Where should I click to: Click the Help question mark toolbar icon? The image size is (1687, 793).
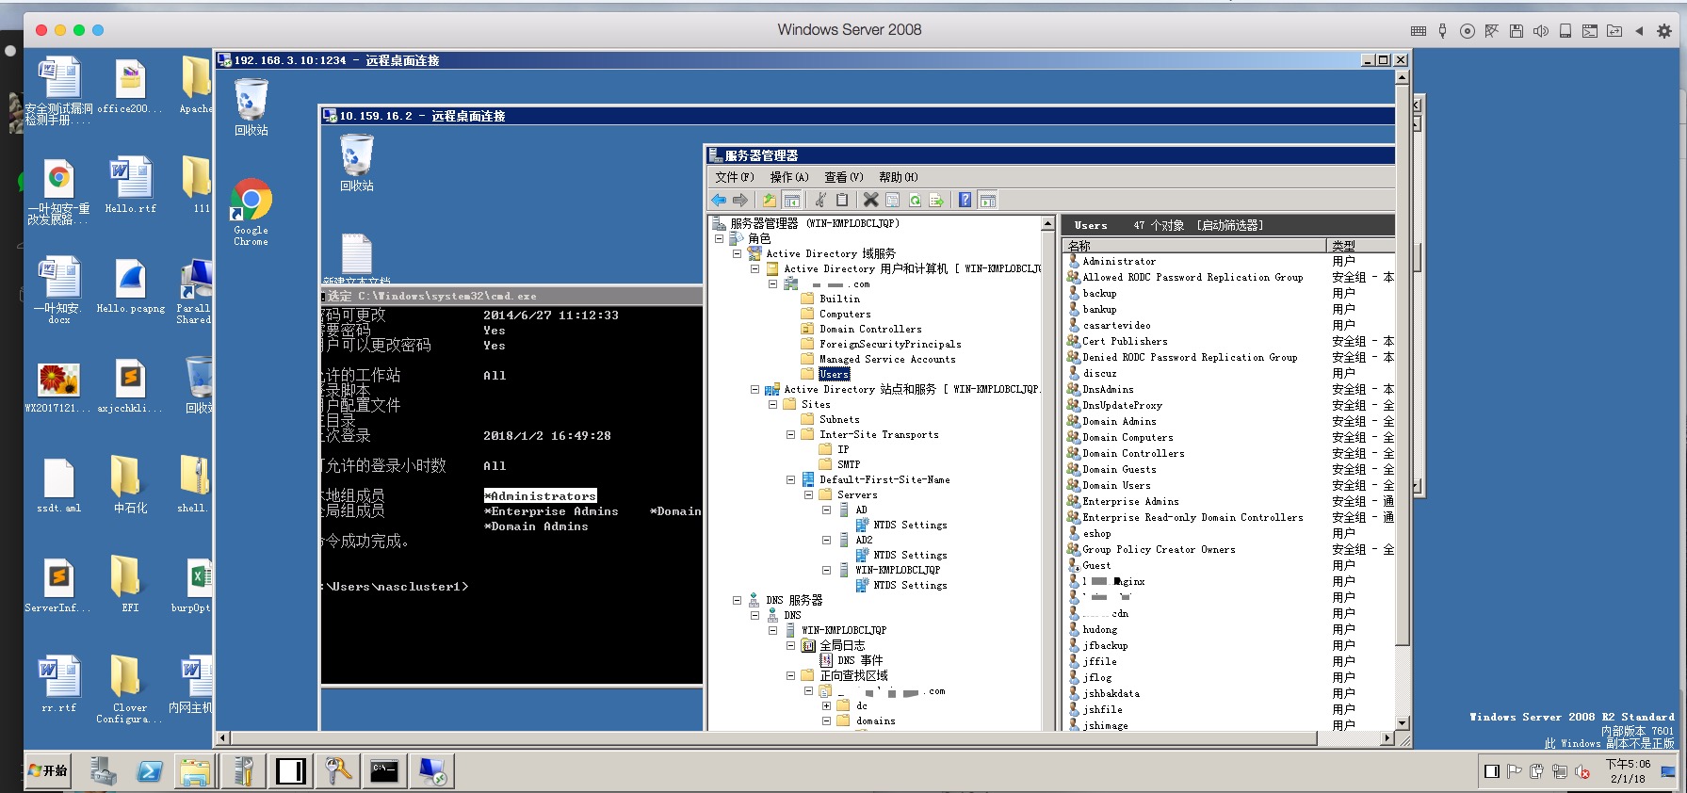965,200
